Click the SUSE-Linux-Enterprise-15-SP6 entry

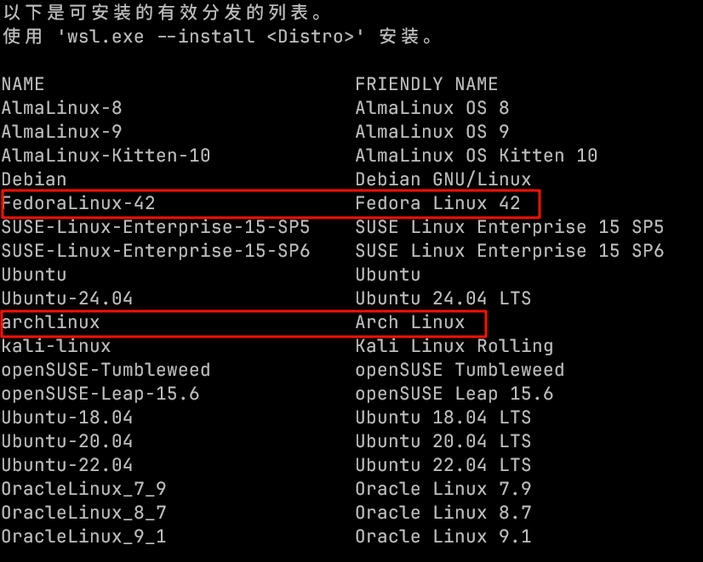pos(156,251)
